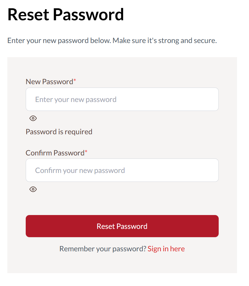Open the Sign in here link

(x=166, y=249)
